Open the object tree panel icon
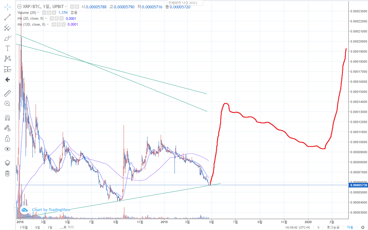The width and height of the screenshot is (368, 230). [7, 163]
